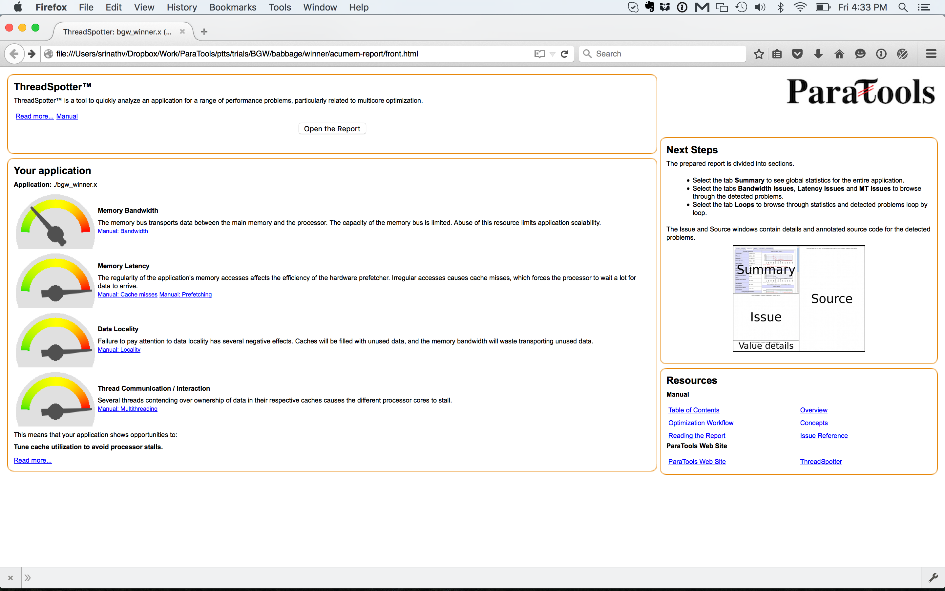Image resolution: width=945 pixels, height=591 pixels.
Task: Go to the Home page icon
Action: click(839, 54)
